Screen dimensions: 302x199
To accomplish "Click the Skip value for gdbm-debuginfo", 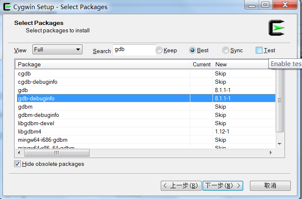I will (x=220, y=115).
